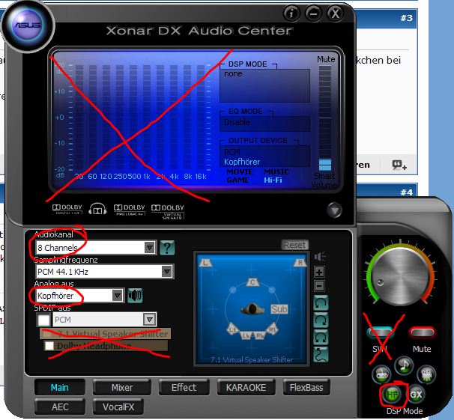Click the manual drag path icon
The width and height of the screenshot is (454, 420).
(321, 355)
